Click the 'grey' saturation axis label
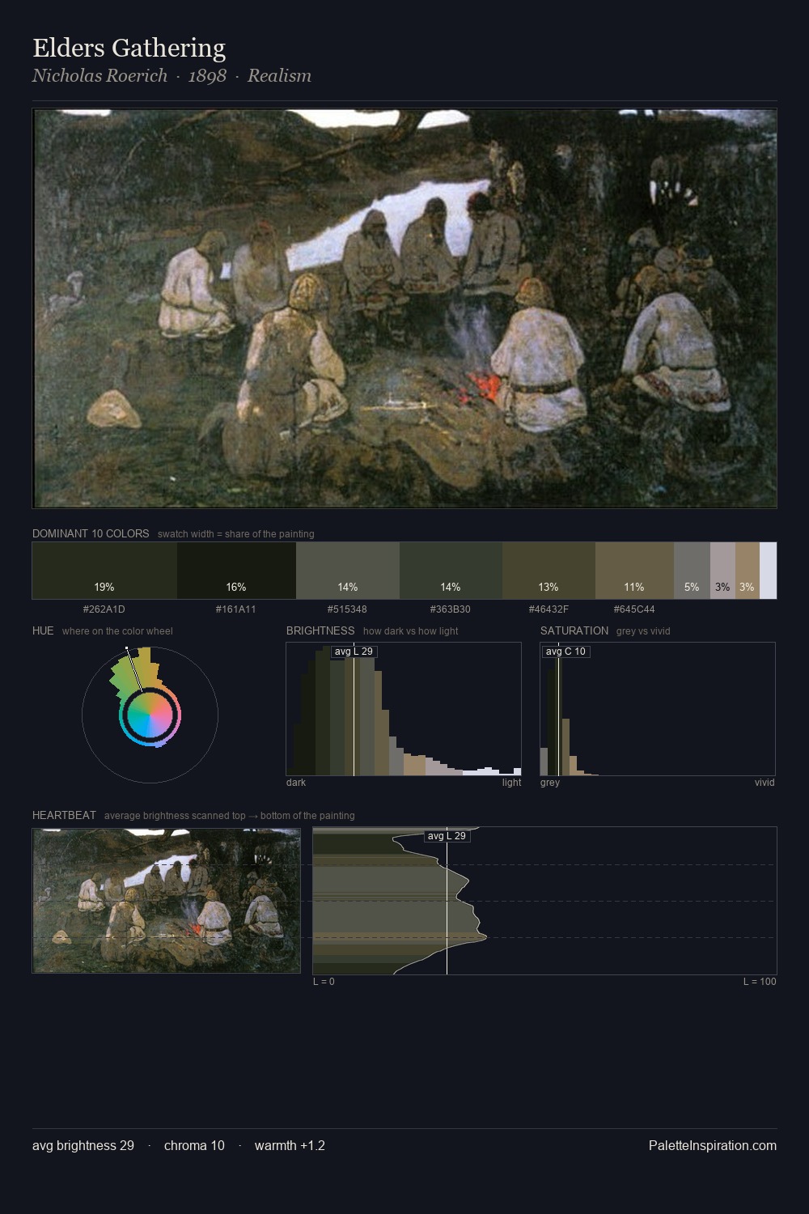Viewport: 809px width, 1214px height. [x=550, y=783]
